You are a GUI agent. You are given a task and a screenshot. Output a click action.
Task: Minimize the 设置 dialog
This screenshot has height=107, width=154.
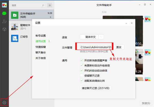coord(126,23)
